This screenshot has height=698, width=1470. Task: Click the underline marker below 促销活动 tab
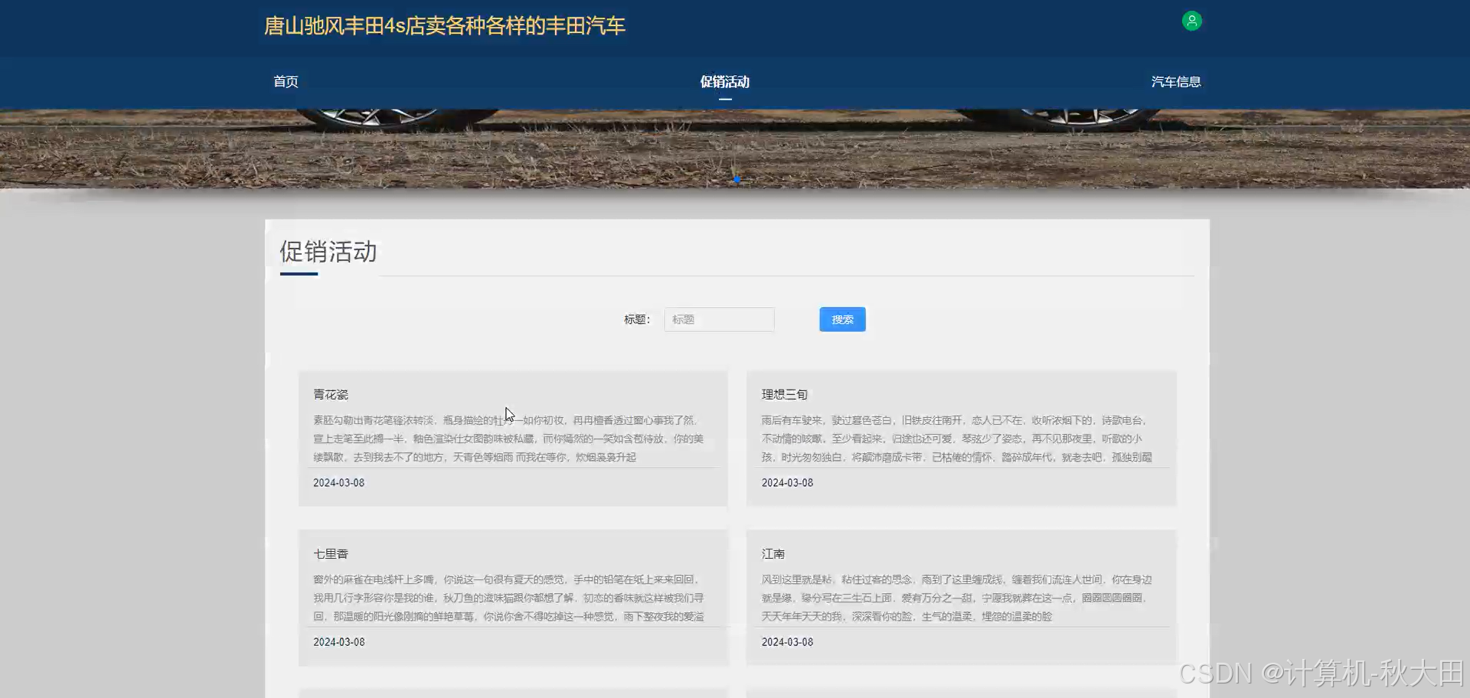coord(724,99)
